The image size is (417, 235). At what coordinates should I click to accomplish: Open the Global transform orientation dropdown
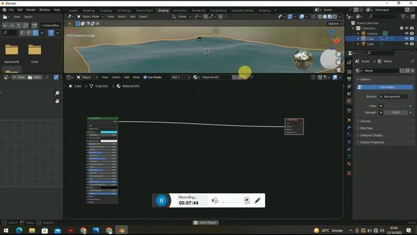182,16
